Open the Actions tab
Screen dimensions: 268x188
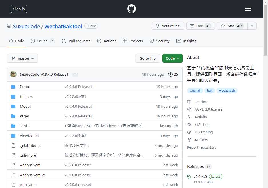[106, 41]
